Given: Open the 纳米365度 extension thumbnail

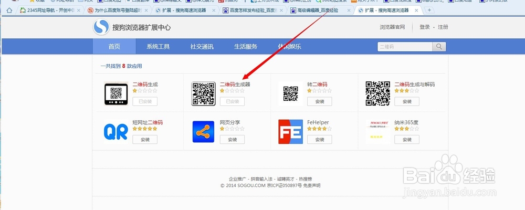Looking at the screenshot, I should coord(378,132).
